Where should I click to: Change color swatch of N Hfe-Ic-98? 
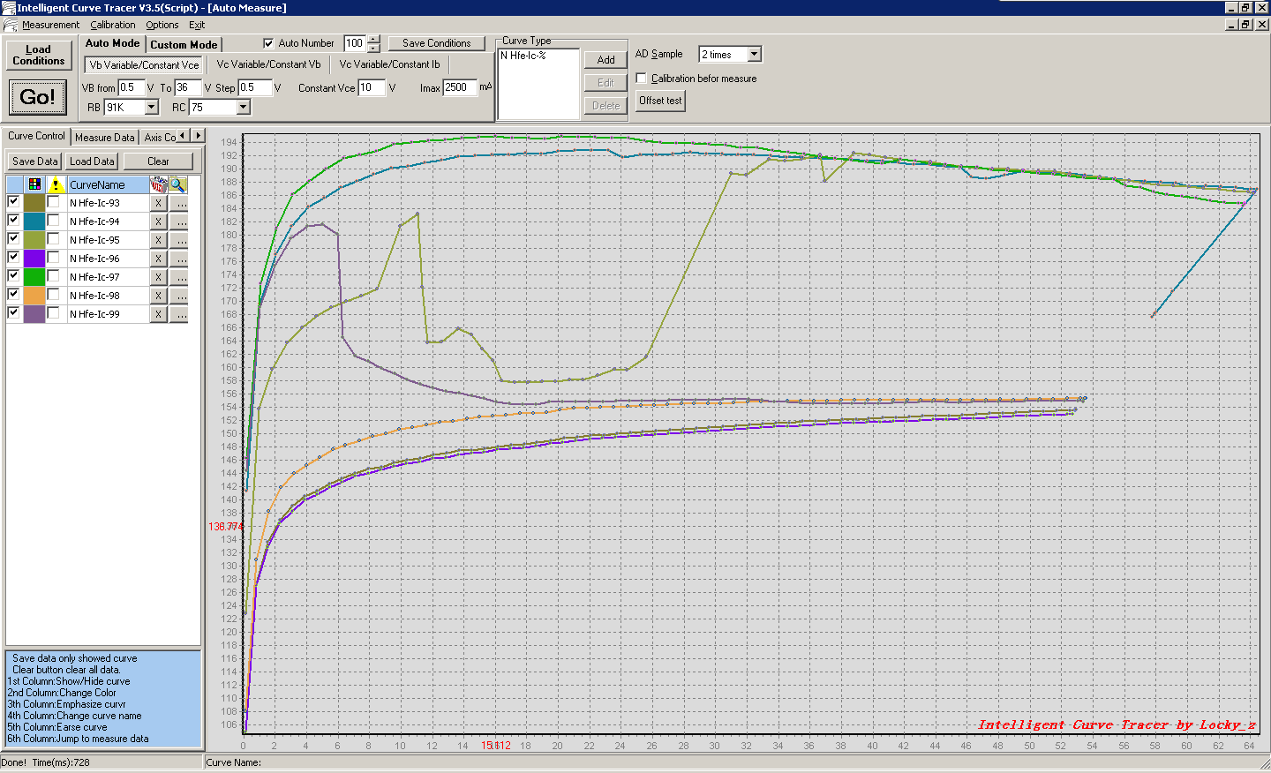tap(34, 296)
